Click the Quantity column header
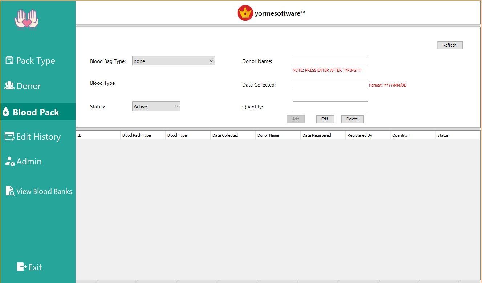 pos(413,135)
